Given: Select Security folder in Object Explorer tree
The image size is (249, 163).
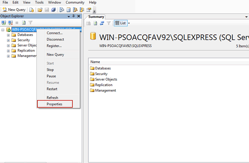Looking at the screenshot, I should click(23, 40).
